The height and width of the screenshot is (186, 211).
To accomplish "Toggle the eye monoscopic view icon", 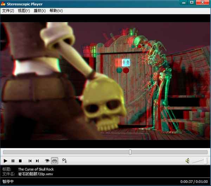I will (x=47, y=161).
